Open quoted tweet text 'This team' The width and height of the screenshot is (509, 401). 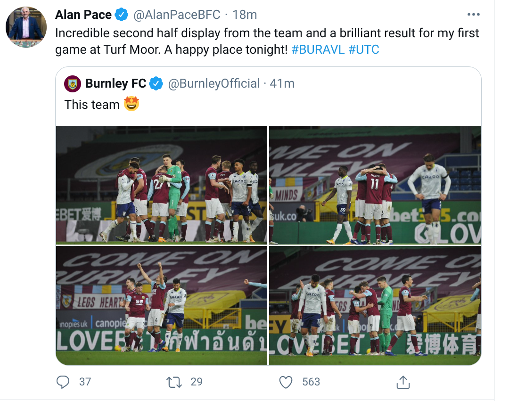click(92, 104)
